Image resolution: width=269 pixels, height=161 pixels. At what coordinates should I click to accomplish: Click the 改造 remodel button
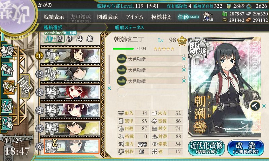pos(246,148)
